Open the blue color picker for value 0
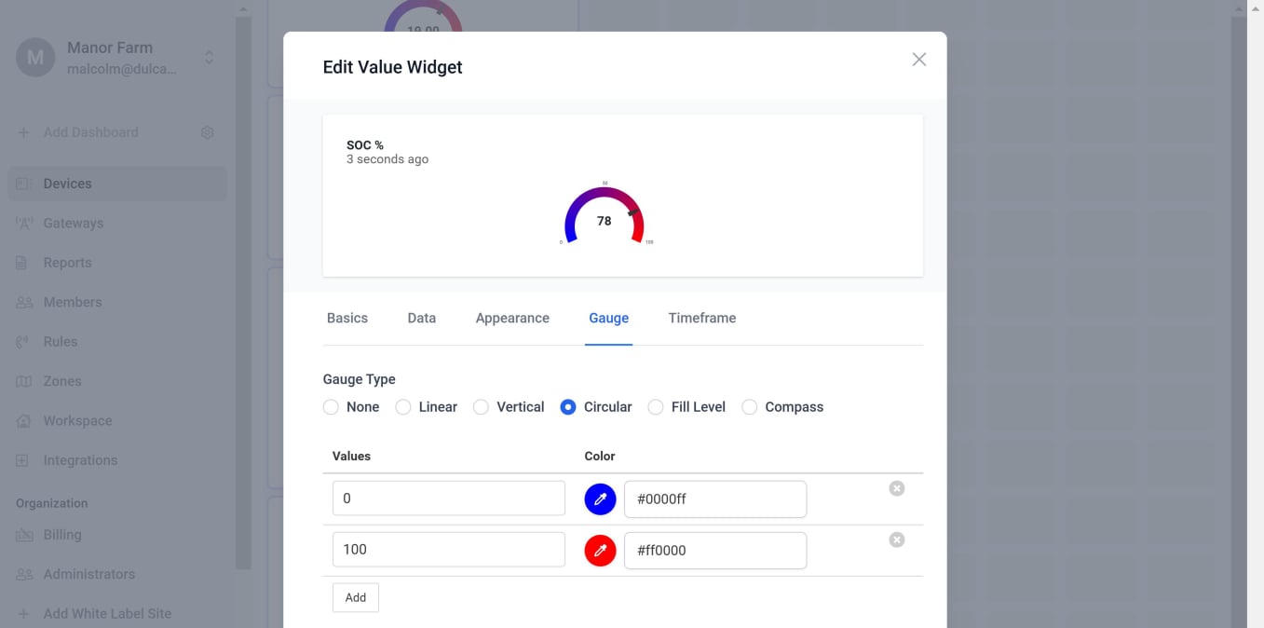This screenshot has height=628, width=1264. tap(600, 498)
